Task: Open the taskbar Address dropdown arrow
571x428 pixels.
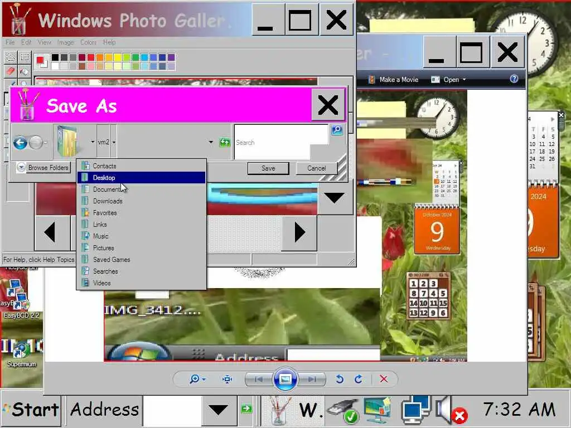Action: click(219, 410)
